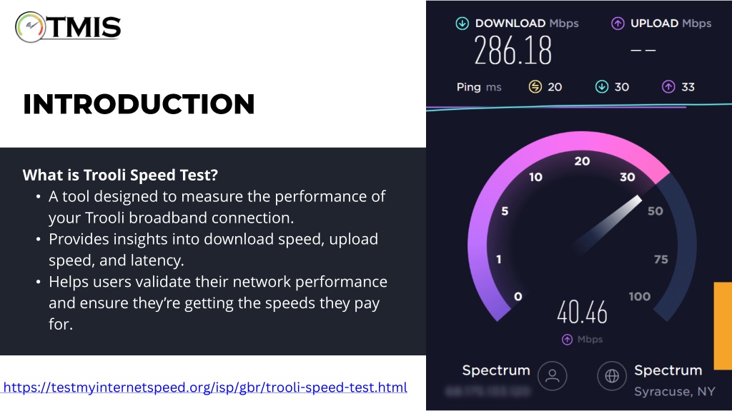
Task: Click the 40.46 Mbps current speed readout
Action: point(582,313)
